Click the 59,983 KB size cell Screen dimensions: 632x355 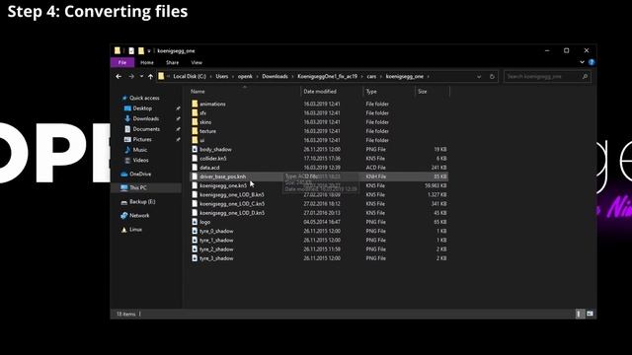coord(435,185)
